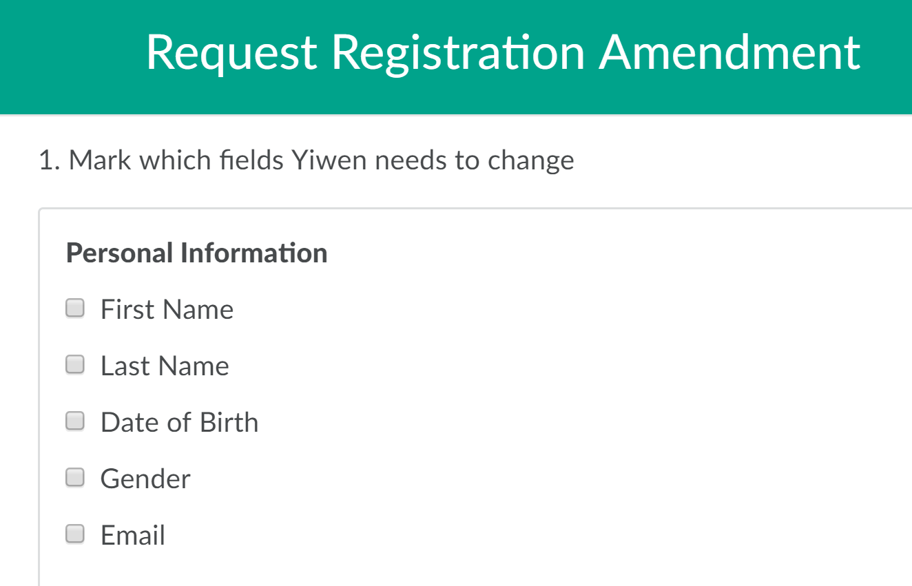912x586 pixels.
Task: Check the Email checkbox
Action: (x=75, y=534)
